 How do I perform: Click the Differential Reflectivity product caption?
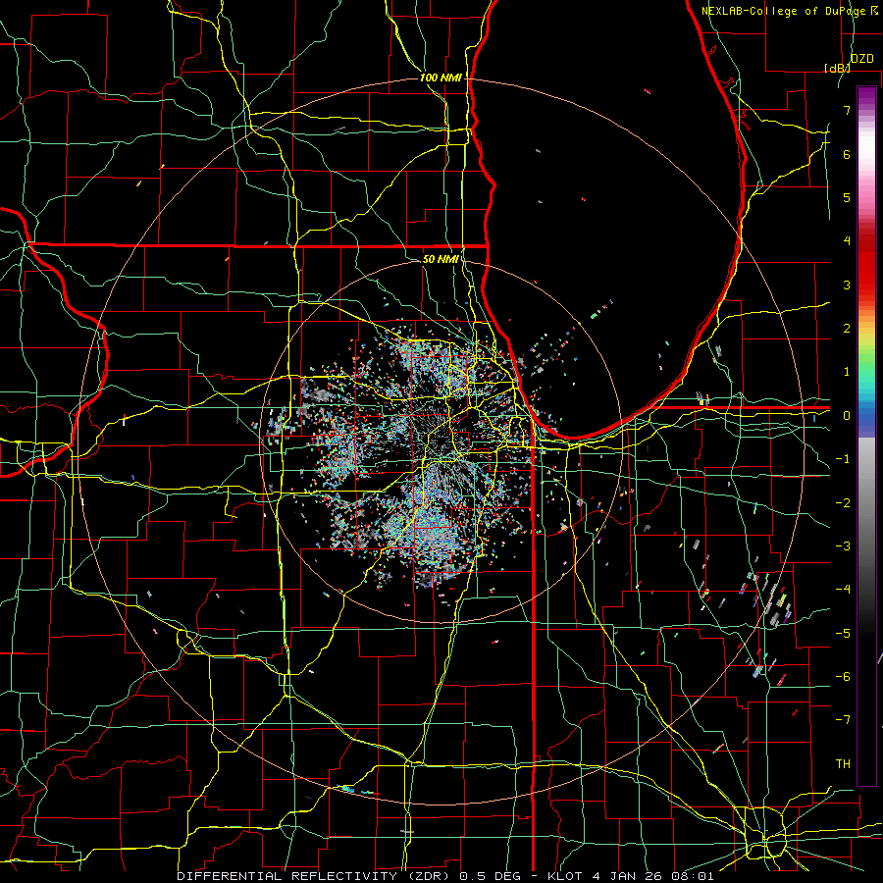(444, 876)
